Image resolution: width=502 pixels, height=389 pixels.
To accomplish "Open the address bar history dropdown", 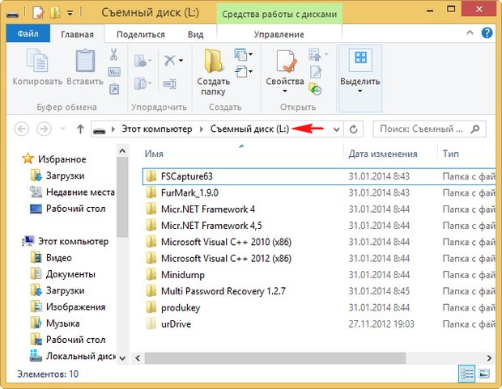I will tap(336, 129).
